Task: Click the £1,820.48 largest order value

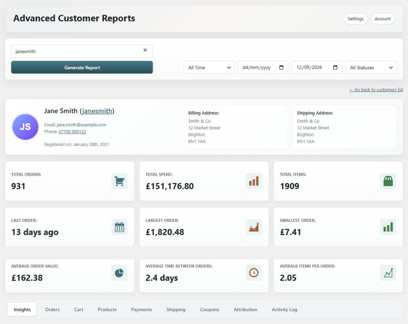Action: [x=165, y=232]
